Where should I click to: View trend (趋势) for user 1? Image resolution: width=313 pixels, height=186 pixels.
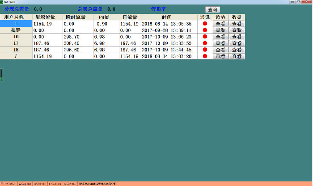pos(220,24)
